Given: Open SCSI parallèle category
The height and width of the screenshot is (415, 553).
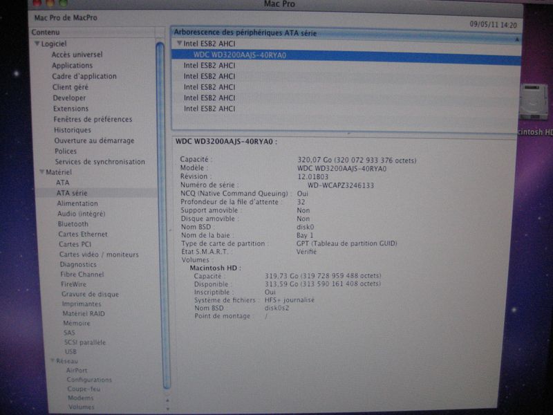Looking at the screenshot, I should pos(84,342).
